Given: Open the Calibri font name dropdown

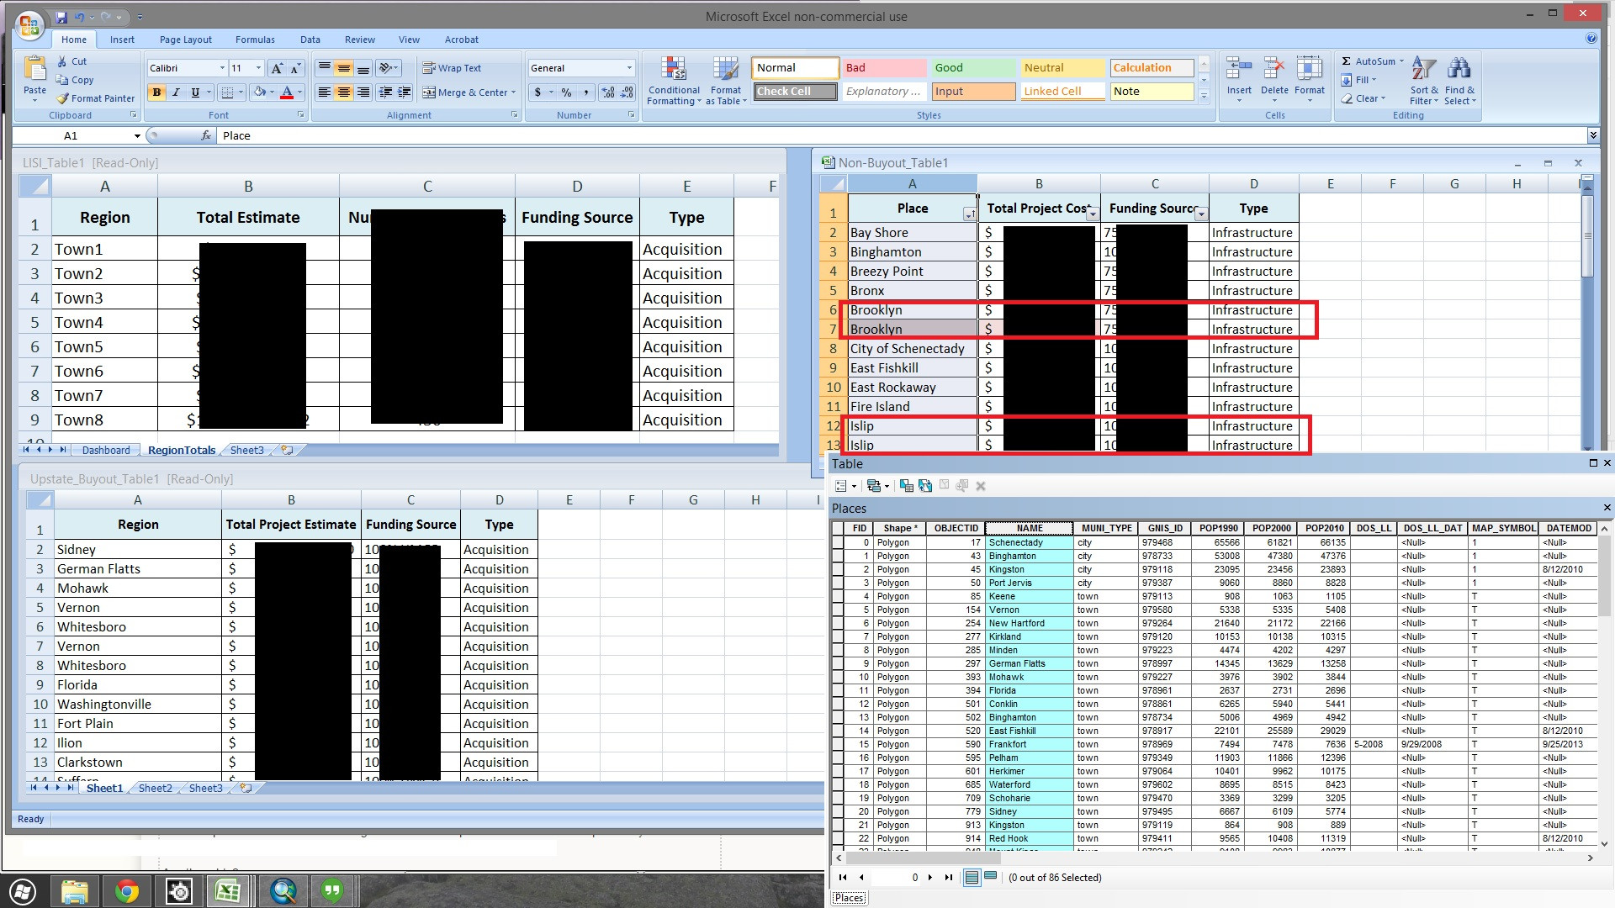Looking at the screenshot, I should point(222,68).
